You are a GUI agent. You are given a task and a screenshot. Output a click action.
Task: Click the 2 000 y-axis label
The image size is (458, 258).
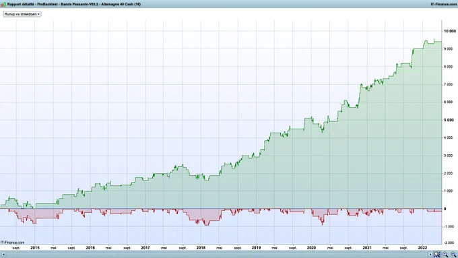449,173
